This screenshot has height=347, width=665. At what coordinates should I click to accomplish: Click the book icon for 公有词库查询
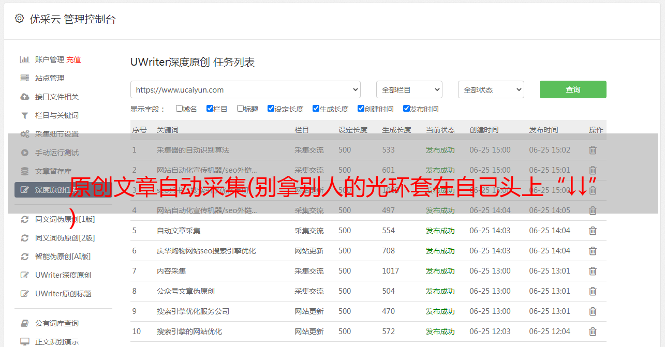(24, 323)
